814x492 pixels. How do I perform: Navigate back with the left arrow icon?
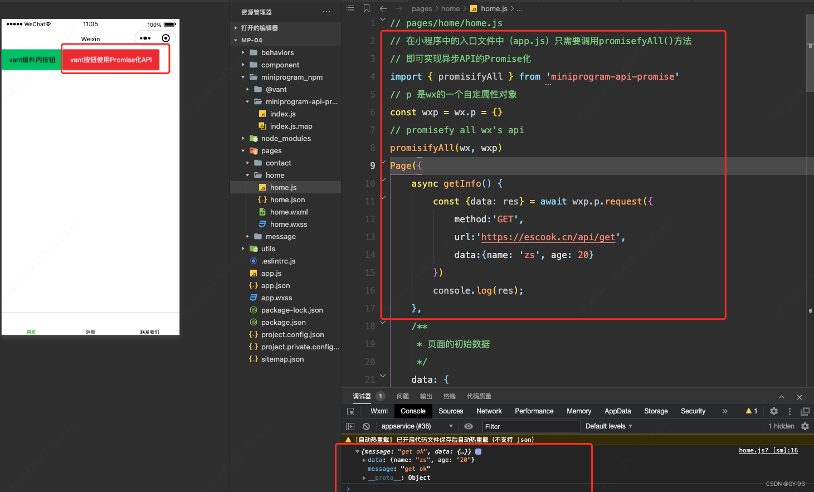click(x=383, y=8)
